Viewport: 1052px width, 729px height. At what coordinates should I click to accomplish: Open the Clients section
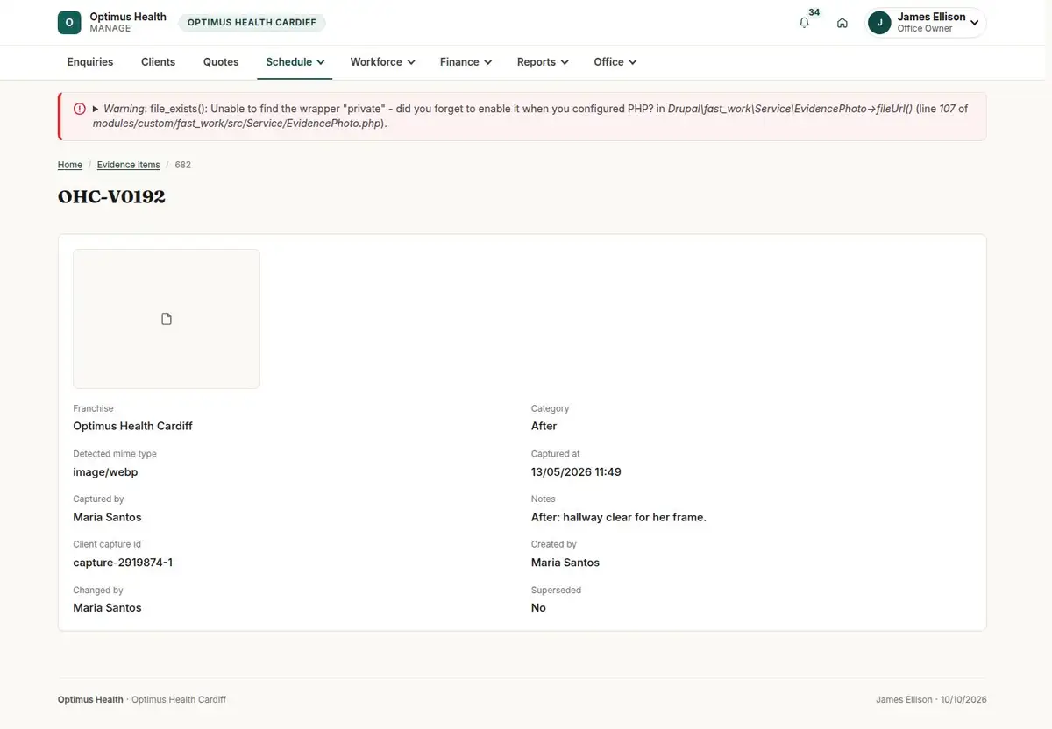159,62
